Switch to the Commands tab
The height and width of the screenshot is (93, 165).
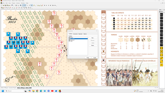tap(75, 34)
